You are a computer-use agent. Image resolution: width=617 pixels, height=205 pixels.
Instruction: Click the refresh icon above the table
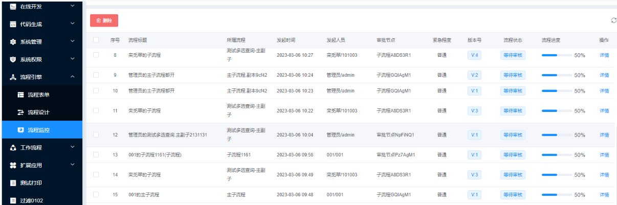click(613, 20)
